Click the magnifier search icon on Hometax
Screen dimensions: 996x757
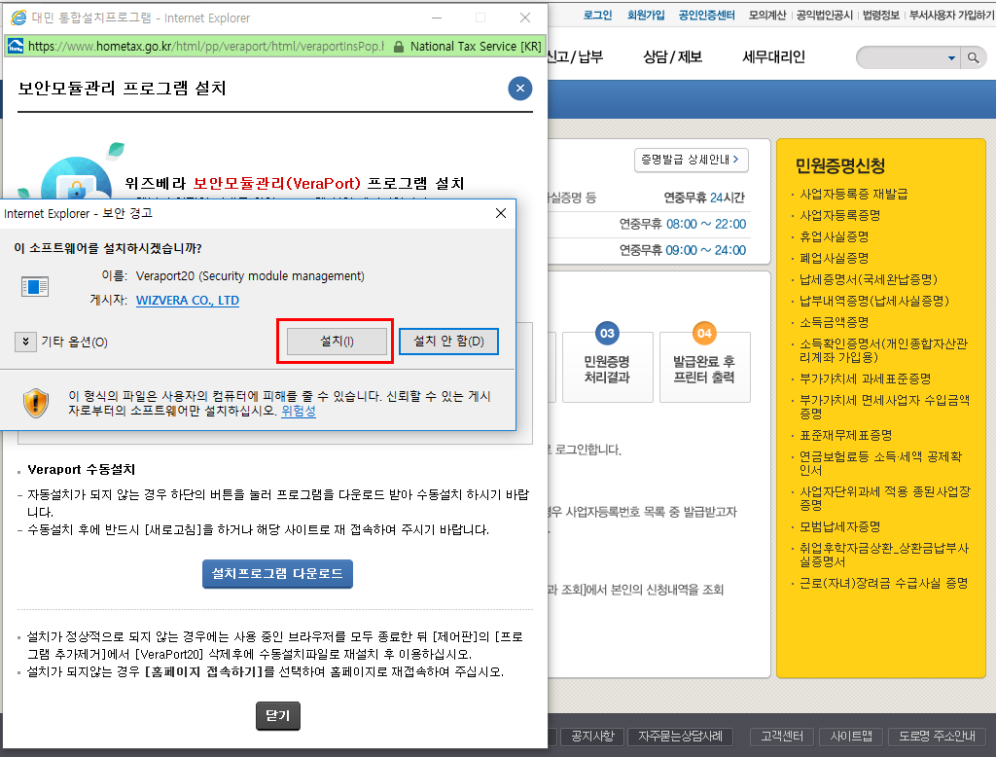(973, 57)
